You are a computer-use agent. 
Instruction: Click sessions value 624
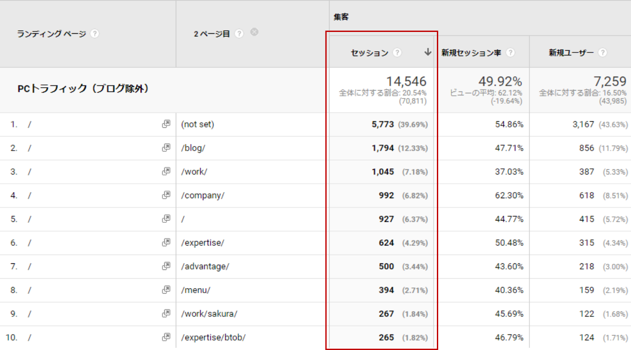[x=386, y=242]
